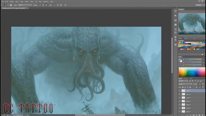The image size is (206, 116).
Task: Open the Opacity slider arrow in options bar
Action: coord(43,5)
